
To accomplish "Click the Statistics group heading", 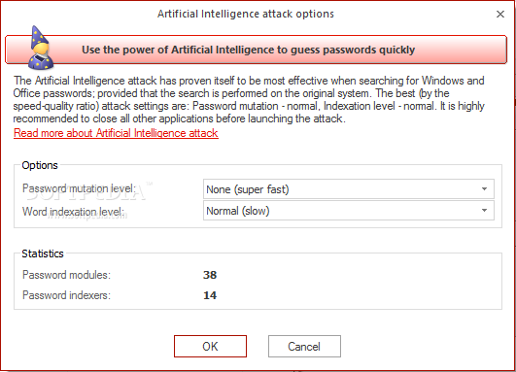I will tap(43, 254).
